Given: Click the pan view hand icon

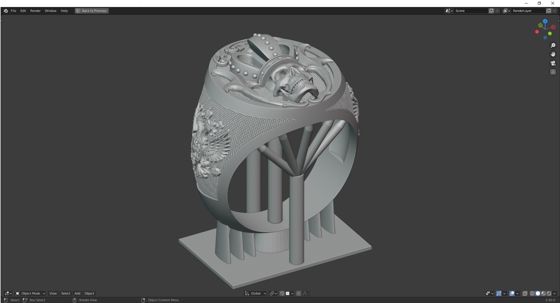Looking at the screenshot, I should (553, 54).
